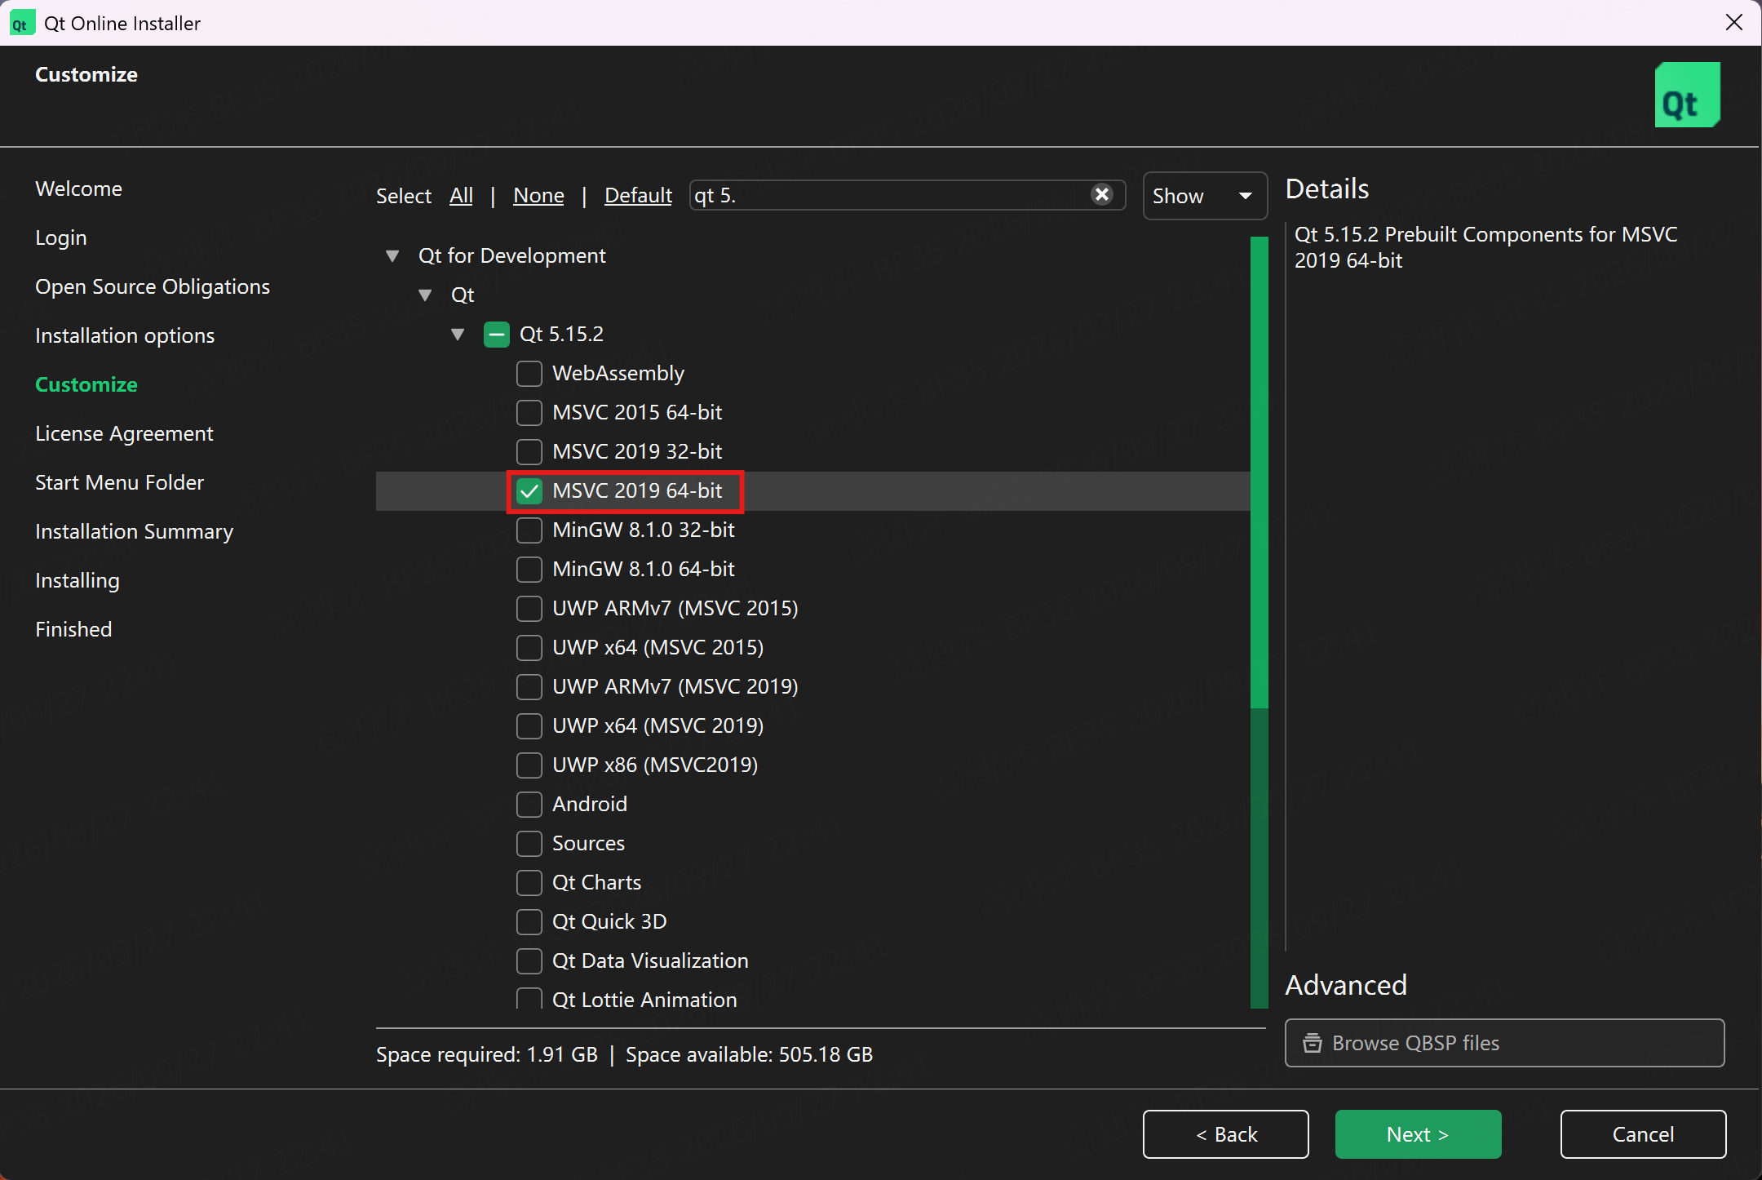
Task: Click the Details description text
Action: pos(1485,247)
